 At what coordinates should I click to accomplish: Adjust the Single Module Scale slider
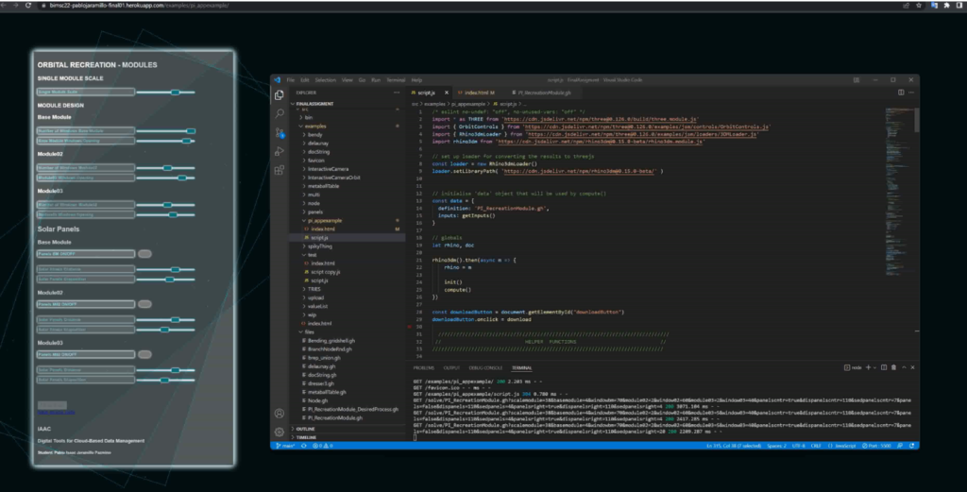tap(176, 93)
